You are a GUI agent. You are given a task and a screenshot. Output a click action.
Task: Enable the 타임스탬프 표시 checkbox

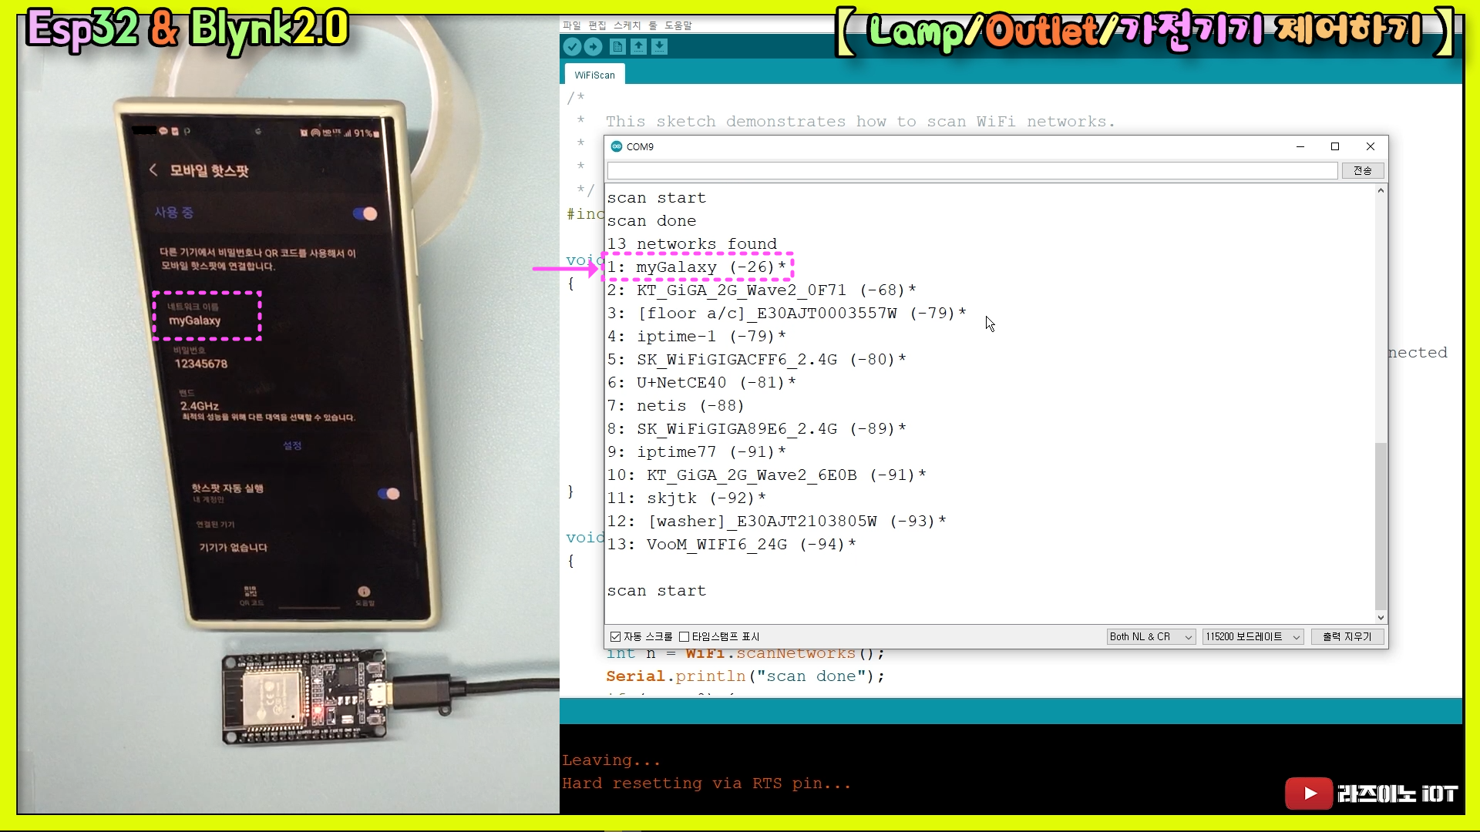pyautogui.click(x=684, y=636)
